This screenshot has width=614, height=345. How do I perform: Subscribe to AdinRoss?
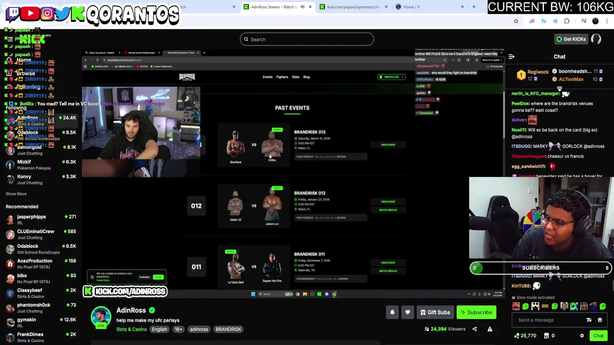pos(476,312)
